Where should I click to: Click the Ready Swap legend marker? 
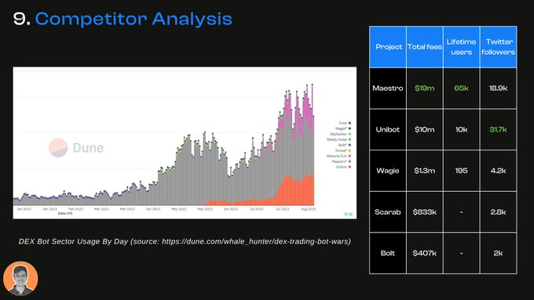click(349, 139)
